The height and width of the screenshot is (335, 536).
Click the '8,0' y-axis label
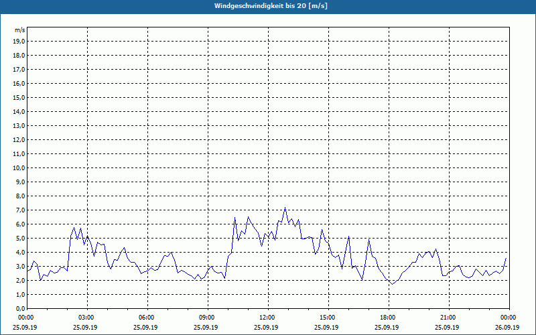(x=20, y=196)
